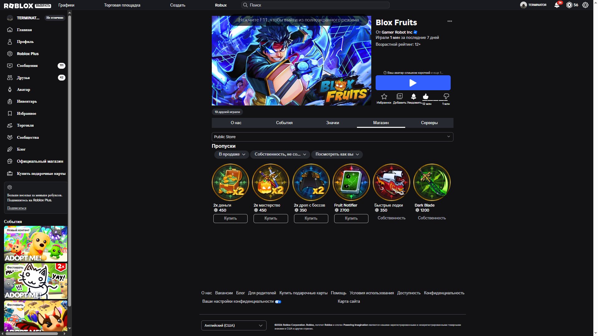Viewport: 598px width, 336px height.
Task: Click the Поиск search field
Action: [x=315, y=5]
